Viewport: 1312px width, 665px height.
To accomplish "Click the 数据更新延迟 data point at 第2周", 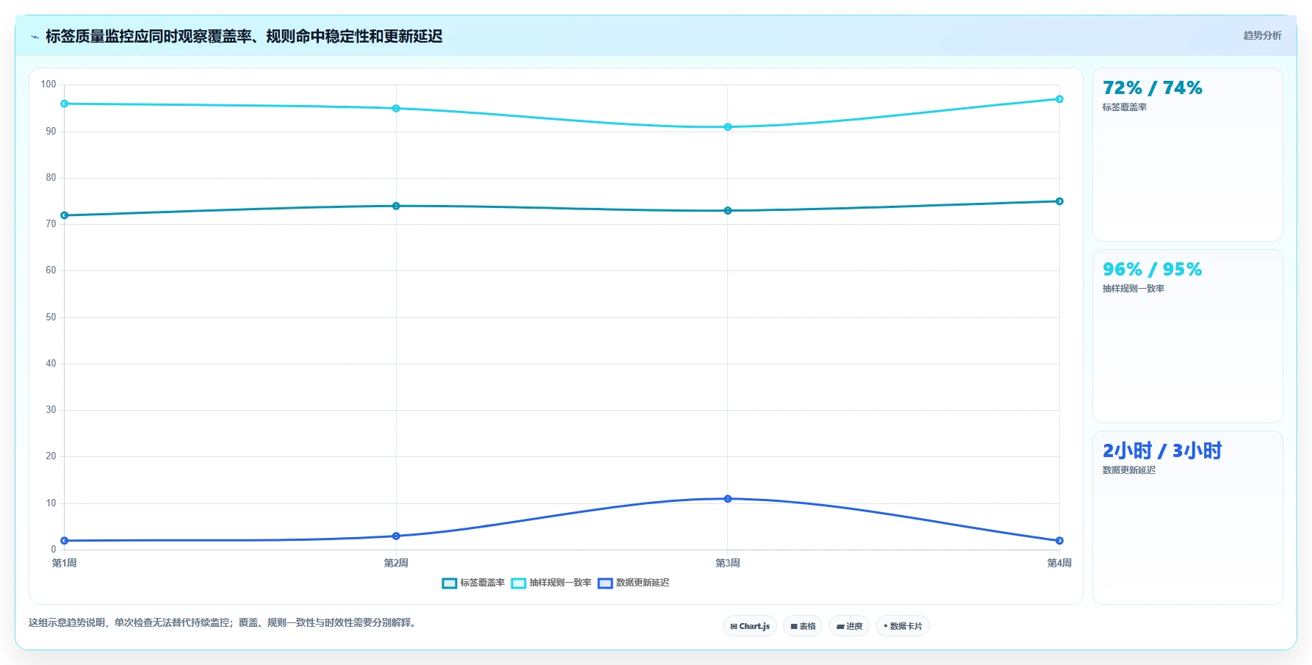I will (x=396, y=536).
